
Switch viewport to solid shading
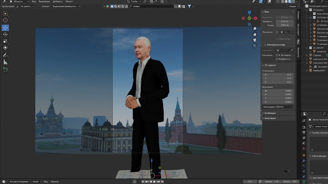click(x=286, y=1)
